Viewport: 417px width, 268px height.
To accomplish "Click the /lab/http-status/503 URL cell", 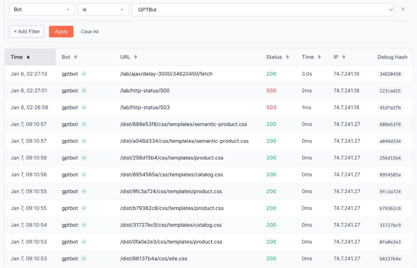I will click(145, 108).
